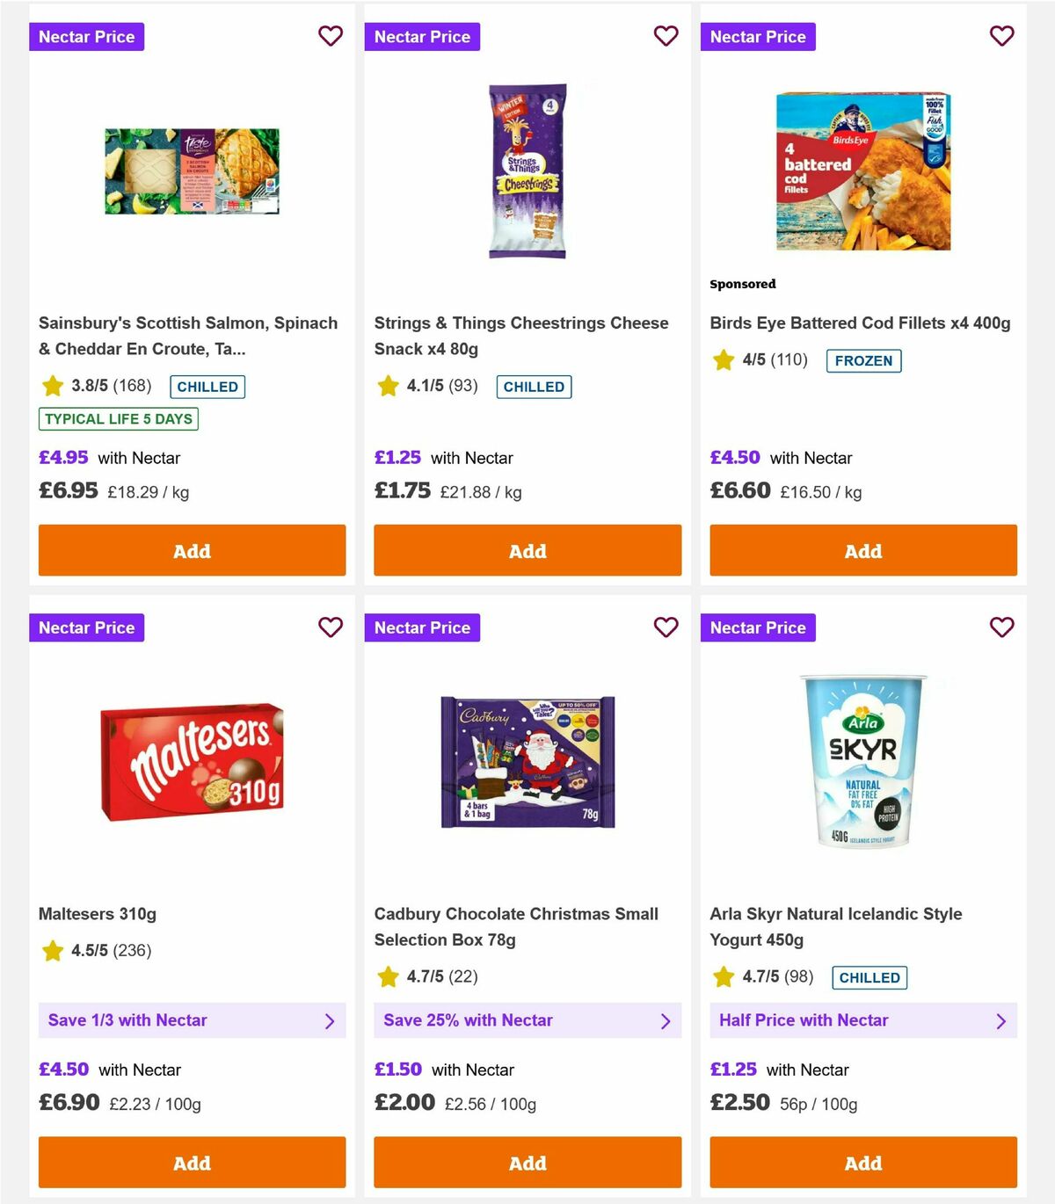Select the star rating on Maltesers

point(52,951)
